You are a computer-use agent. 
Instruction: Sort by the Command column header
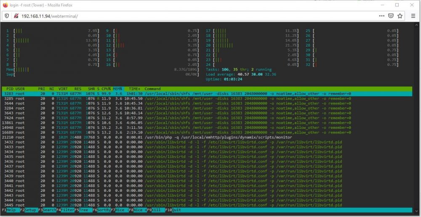(152, 89)
